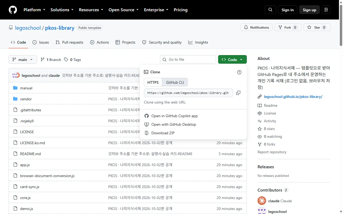Click the tag icon beside 0 Tags
The image size is (343, 214).
[66, 60]
